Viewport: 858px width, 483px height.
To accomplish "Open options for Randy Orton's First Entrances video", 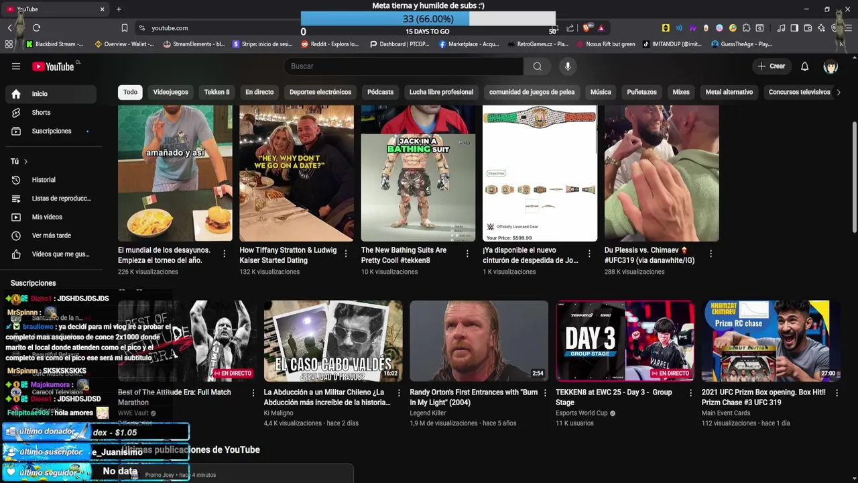I will (544, 393).
